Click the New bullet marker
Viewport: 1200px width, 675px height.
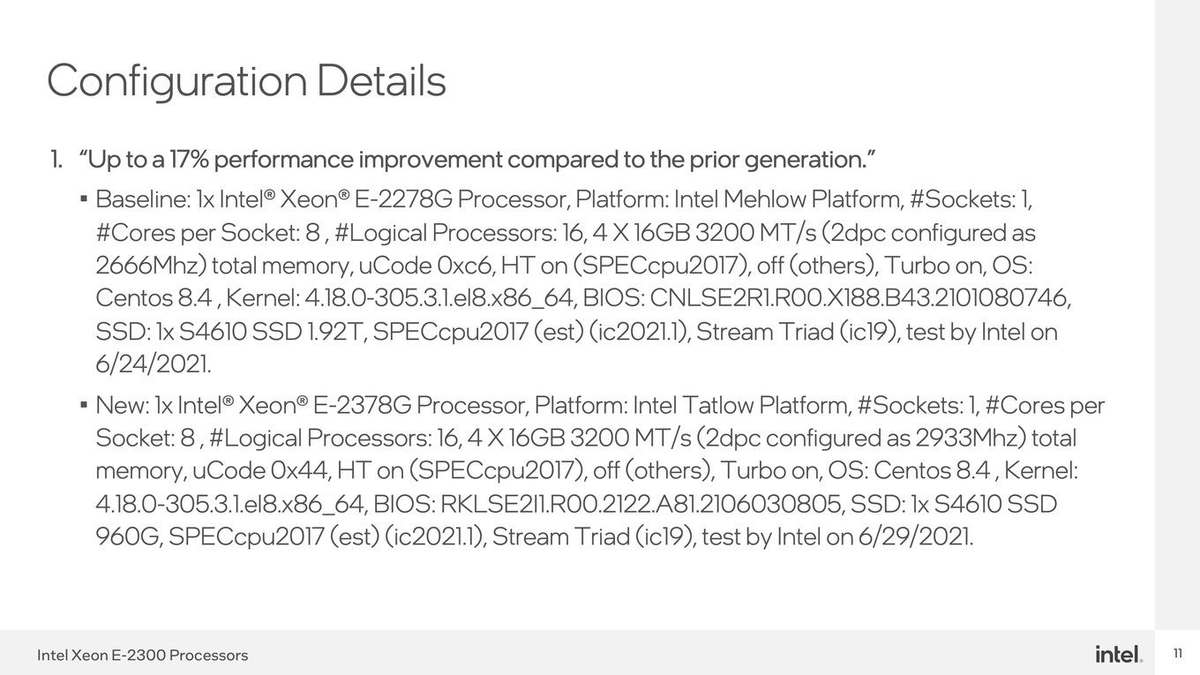(x=84, y=405)
